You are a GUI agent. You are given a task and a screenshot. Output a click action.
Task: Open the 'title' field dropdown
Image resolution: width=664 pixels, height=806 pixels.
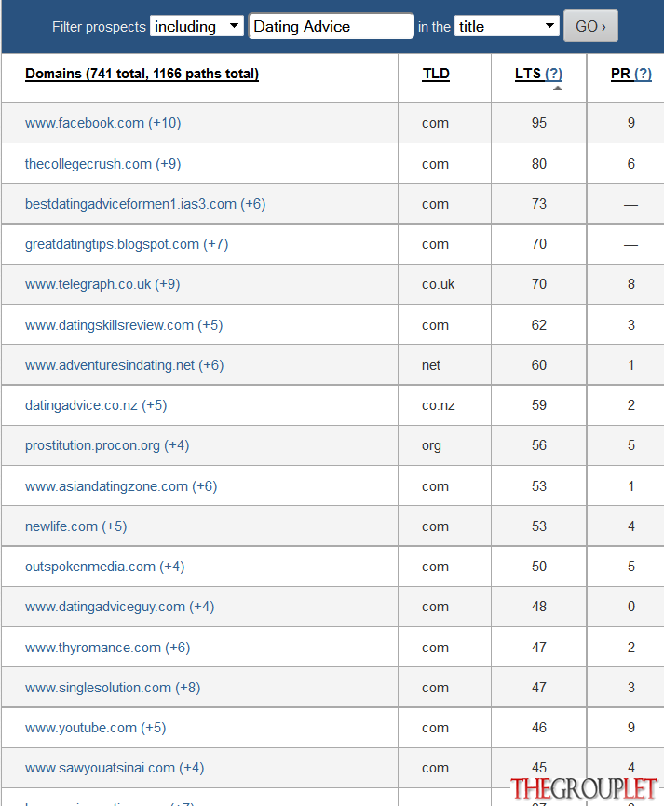507,26
